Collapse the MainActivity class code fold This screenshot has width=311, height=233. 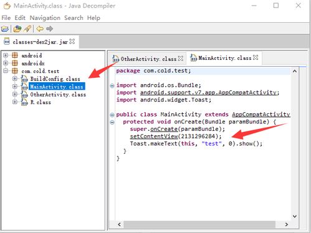(112, 115)
